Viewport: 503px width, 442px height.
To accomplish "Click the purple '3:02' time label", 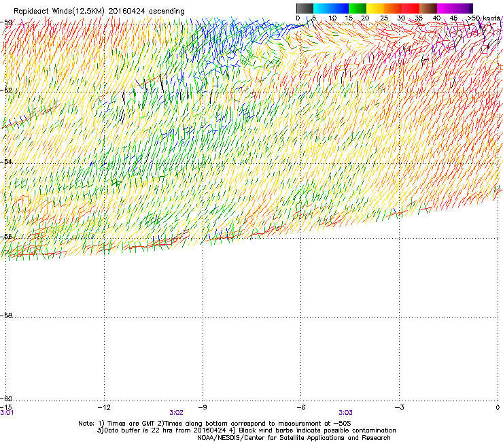I will pos(177,413).
